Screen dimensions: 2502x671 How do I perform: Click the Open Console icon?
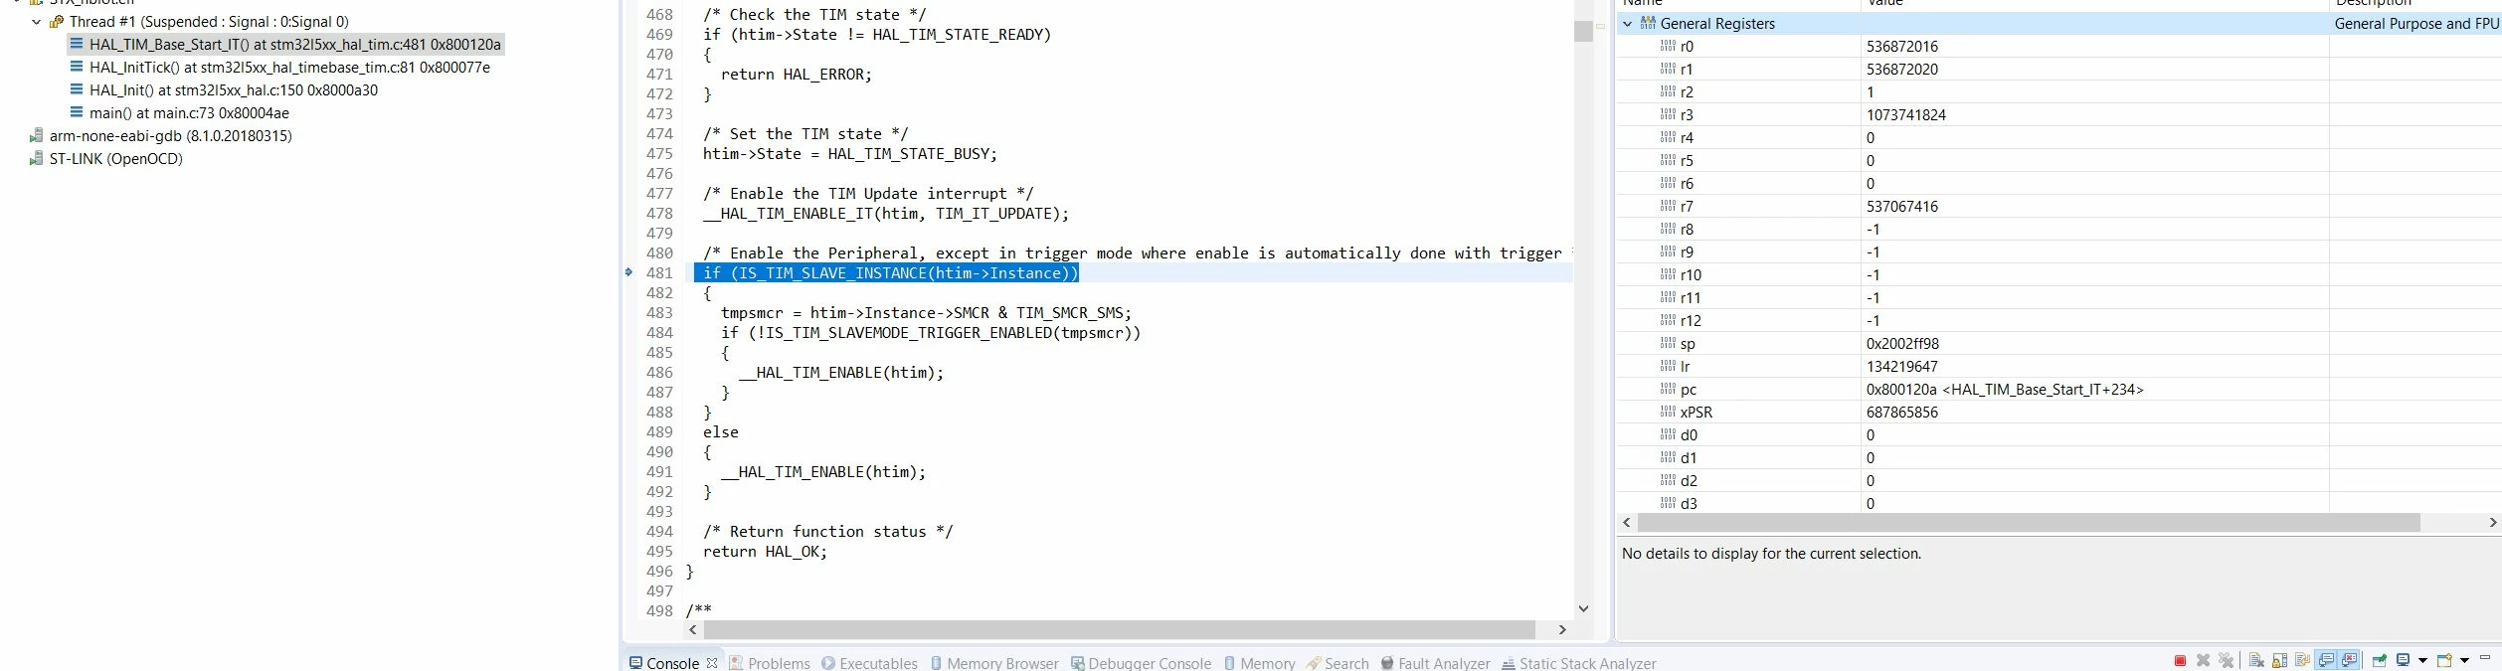pyautogui.click(x=2444, y=660)
